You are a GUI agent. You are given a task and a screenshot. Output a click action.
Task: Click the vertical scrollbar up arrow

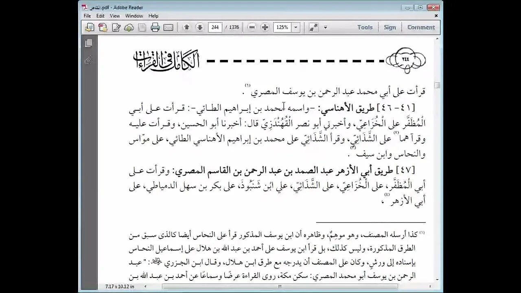(437, 39)
